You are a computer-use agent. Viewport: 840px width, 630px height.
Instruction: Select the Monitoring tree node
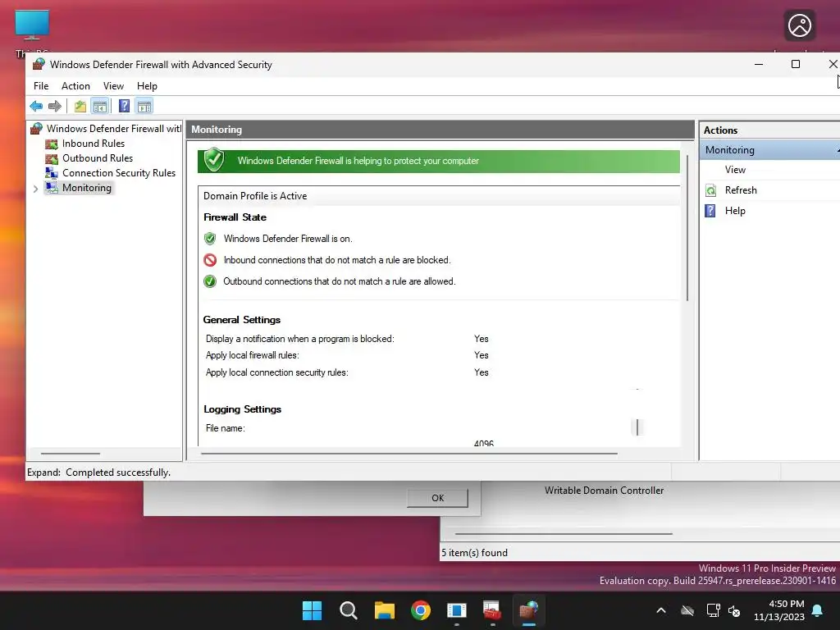87,188
